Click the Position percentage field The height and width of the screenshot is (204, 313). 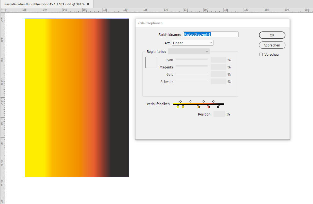tap(219, 114)
